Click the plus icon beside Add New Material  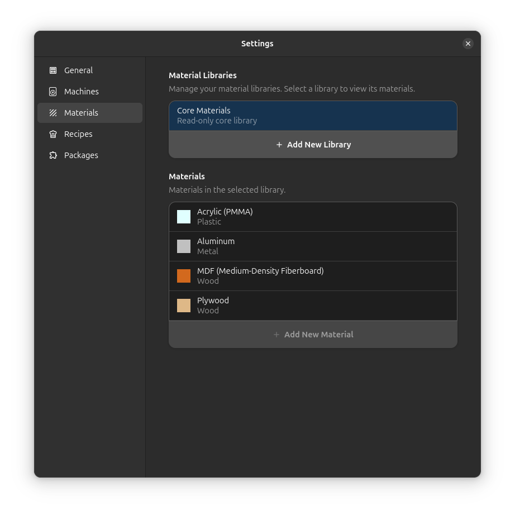coord(276,334)
